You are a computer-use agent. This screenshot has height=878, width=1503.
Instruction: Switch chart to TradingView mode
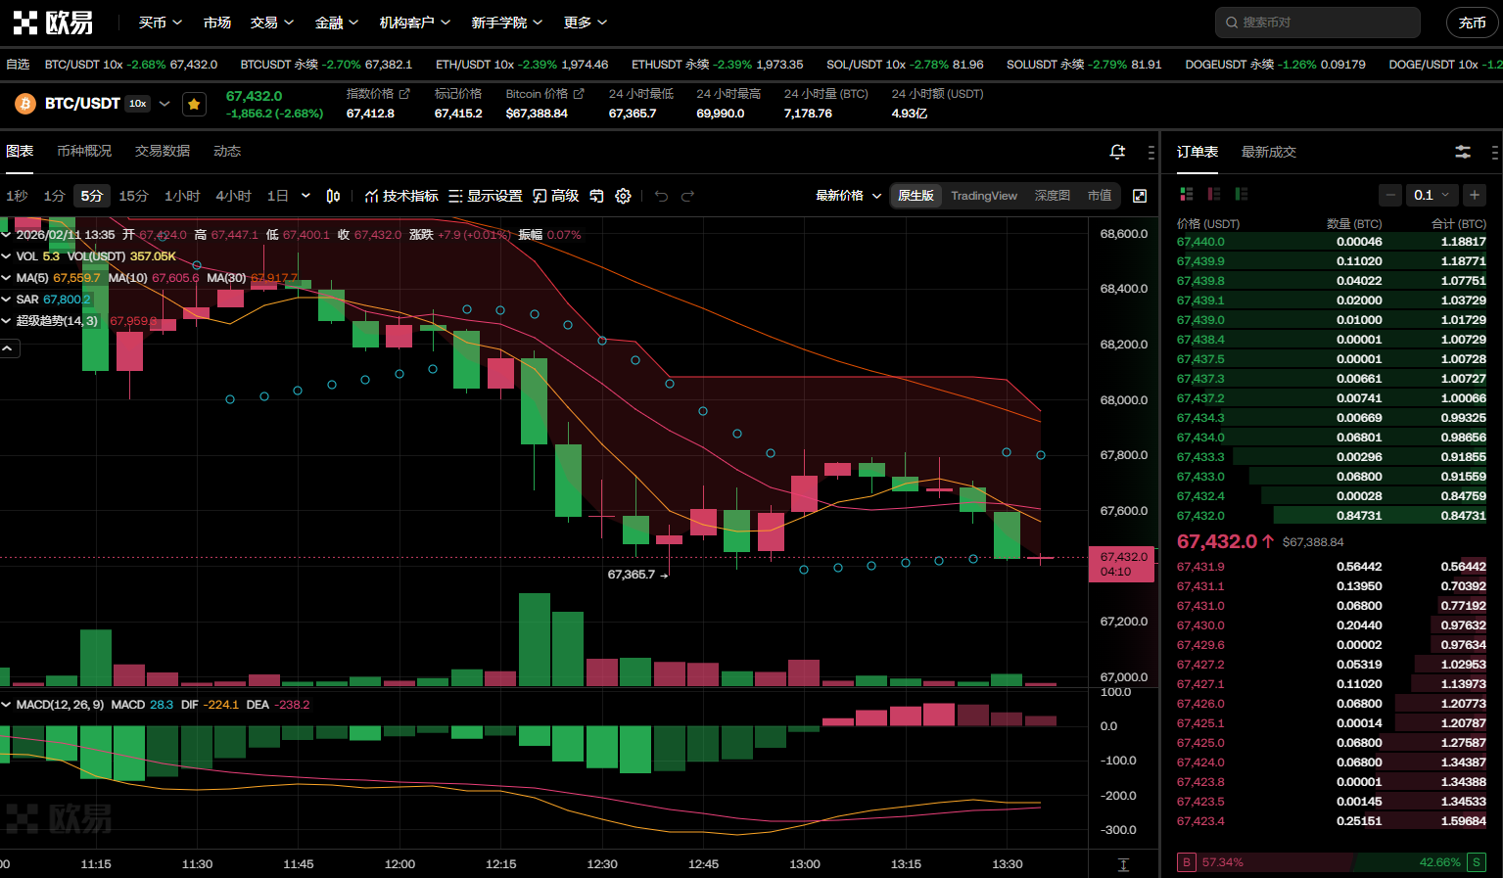pyautogui.click(x=983, y=196)
